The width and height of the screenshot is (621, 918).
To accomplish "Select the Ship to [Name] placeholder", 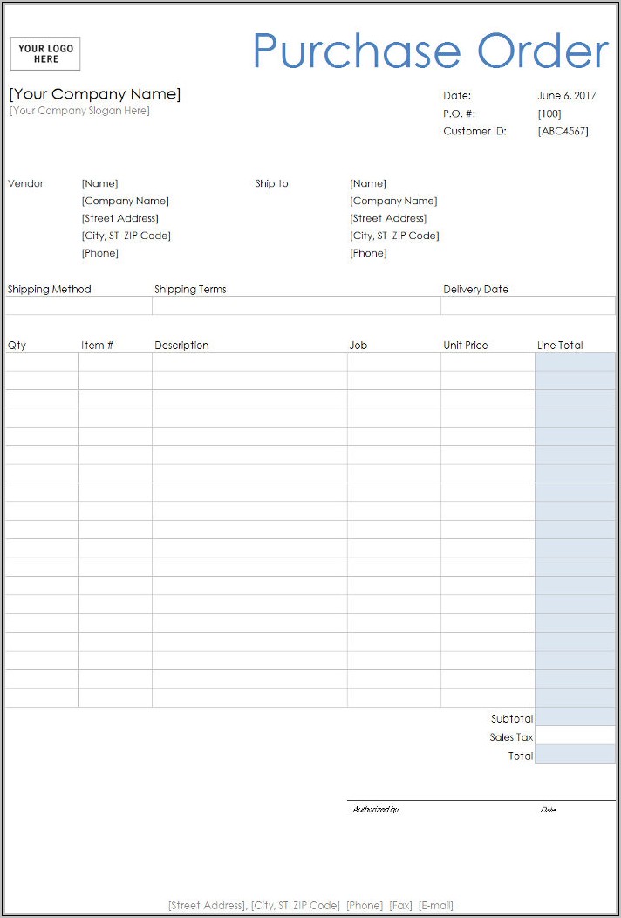I will coord(367,183).
